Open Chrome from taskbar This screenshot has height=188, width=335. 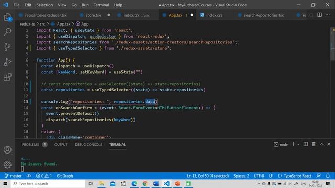(x=145, y=183)
